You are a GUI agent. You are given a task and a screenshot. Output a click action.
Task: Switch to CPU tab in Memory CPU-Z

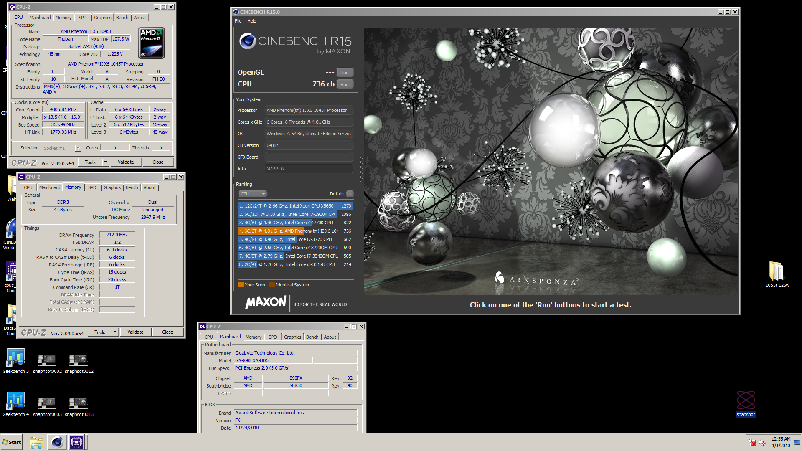tap(28, 187)
